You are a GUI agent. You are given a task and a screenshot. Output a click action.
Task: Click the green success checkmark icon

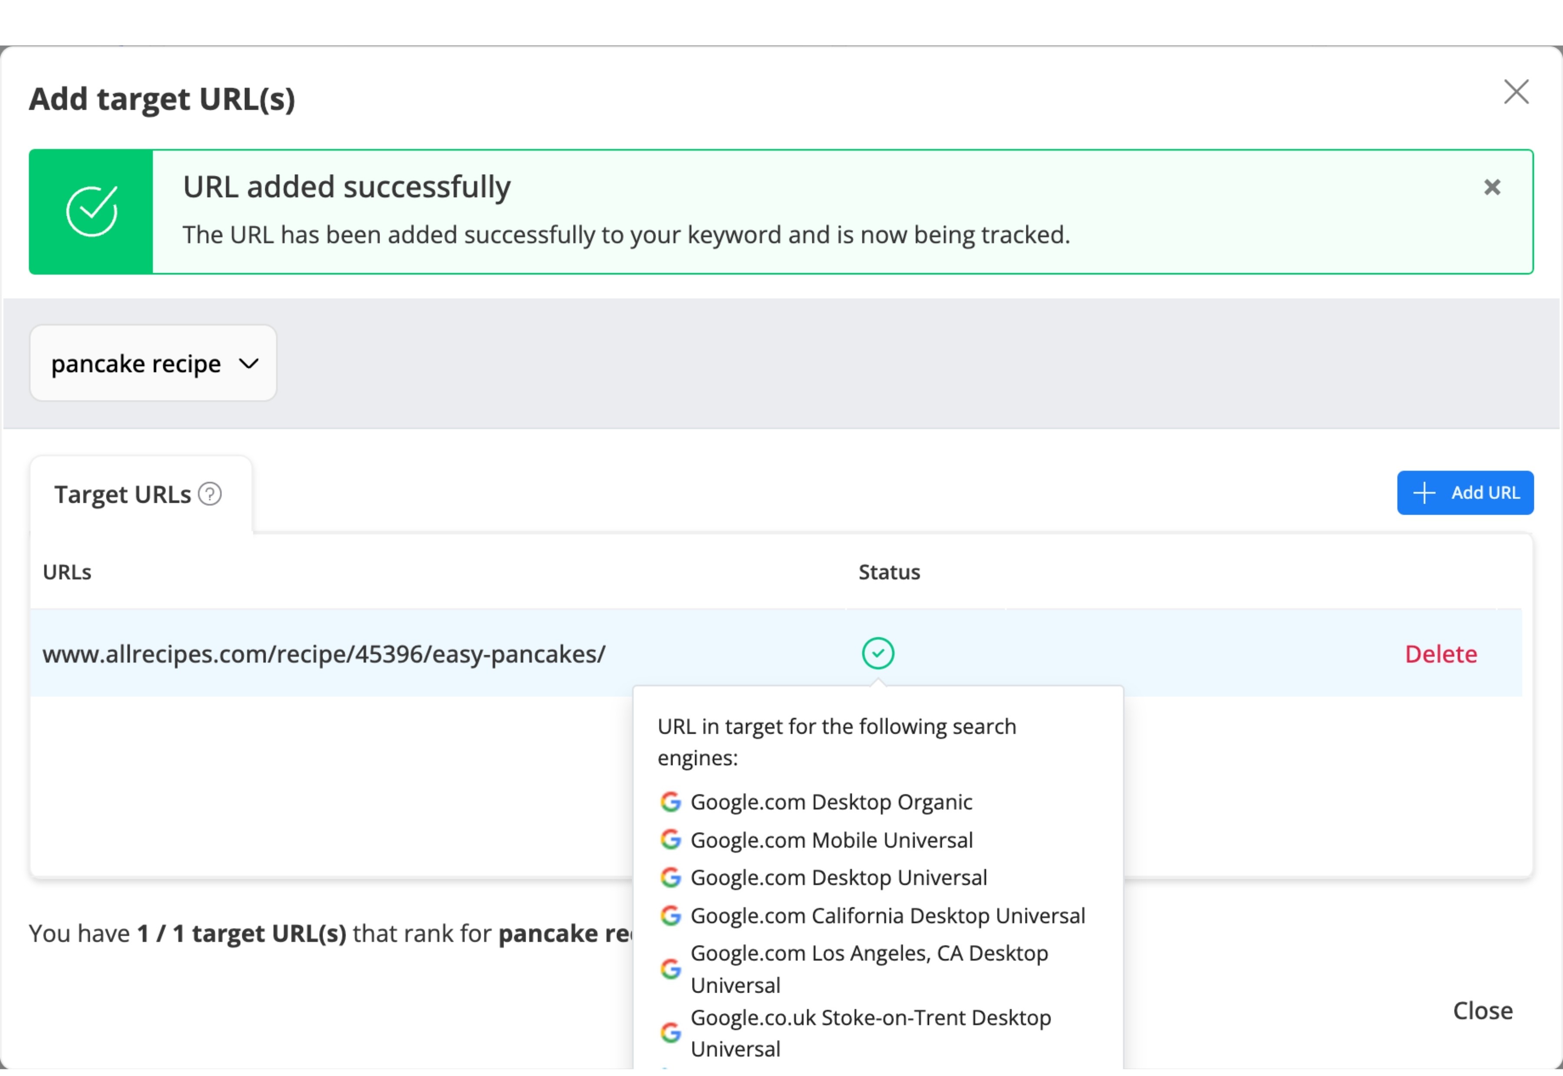92,212
